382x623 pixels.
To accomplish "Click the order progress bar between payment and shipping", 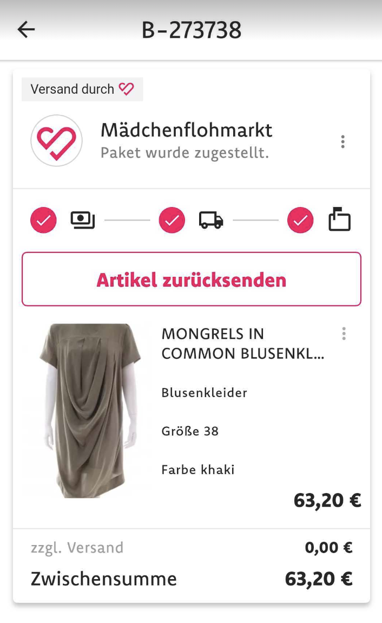I will click(x=127, y=220).
